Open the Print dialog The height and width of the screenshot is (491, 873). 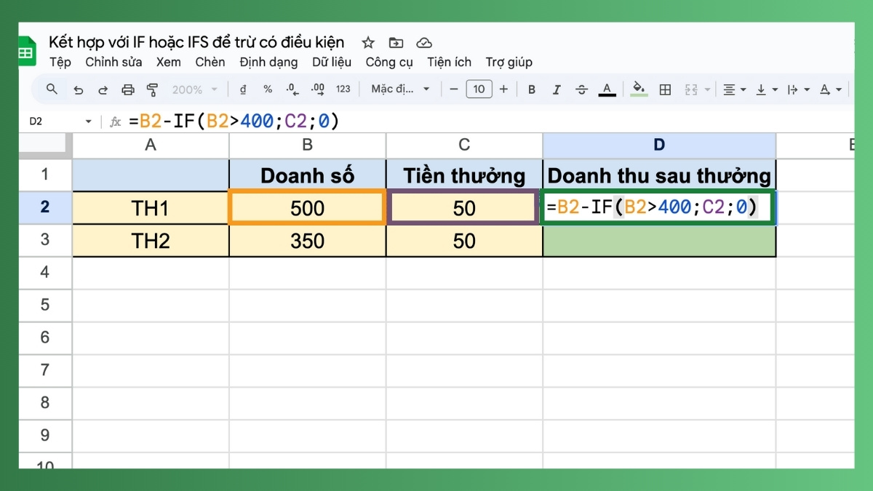pyautogui.click(x=128, y=89)
